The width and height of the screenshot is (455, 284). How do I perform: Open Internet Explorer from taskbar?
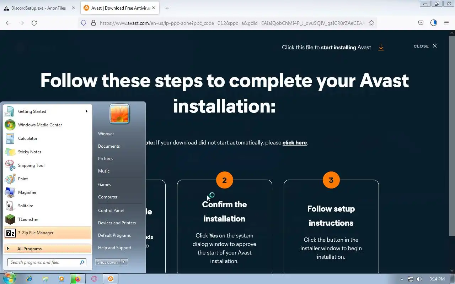(x=29, y=279)
